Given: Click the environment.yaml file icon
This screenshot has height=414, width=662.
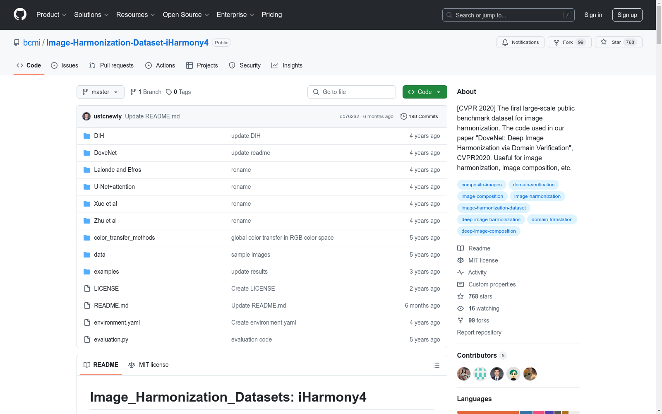Looking at the screenshot, I should [x=87, y=323].
